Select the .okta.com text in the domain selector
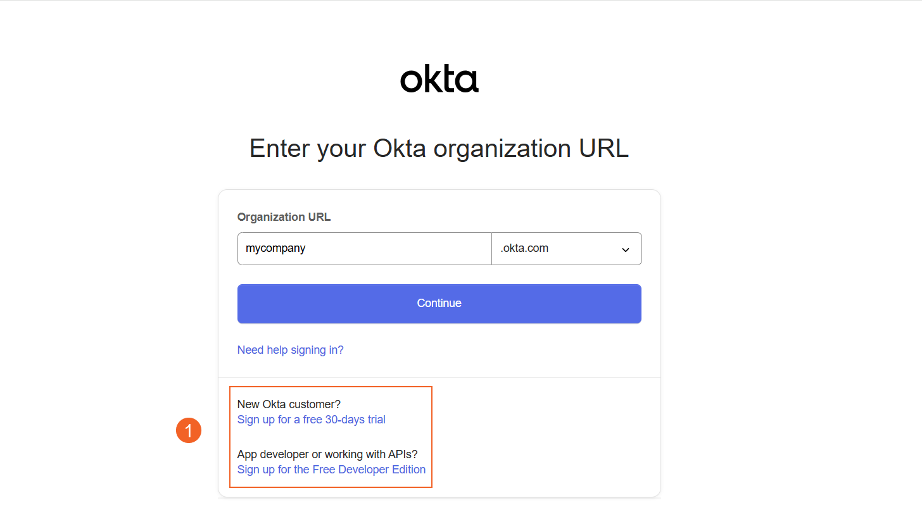This screenshot has height=524, width=922. (524, 249)
